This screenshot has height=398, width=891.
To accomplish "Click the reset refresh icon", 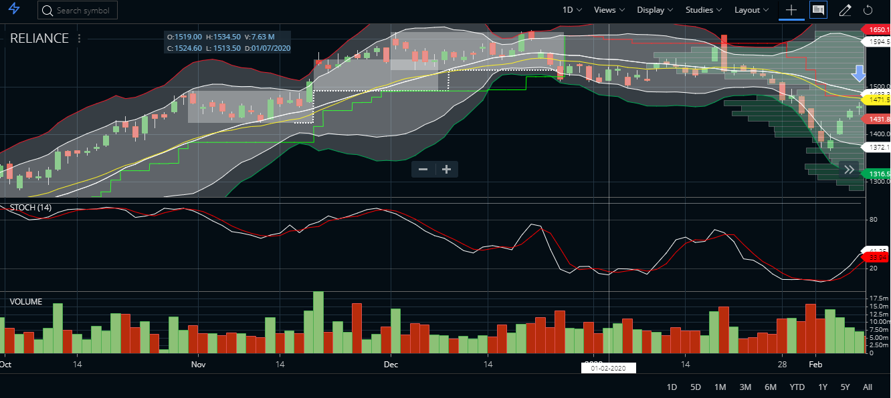I will coord(868,10).
